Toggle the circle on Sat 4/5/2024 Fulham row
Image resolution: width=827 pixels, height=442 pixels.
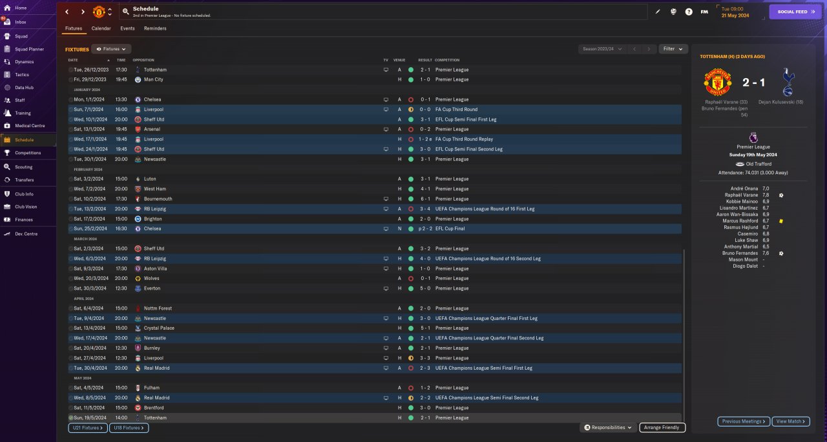tap(70, 388)
